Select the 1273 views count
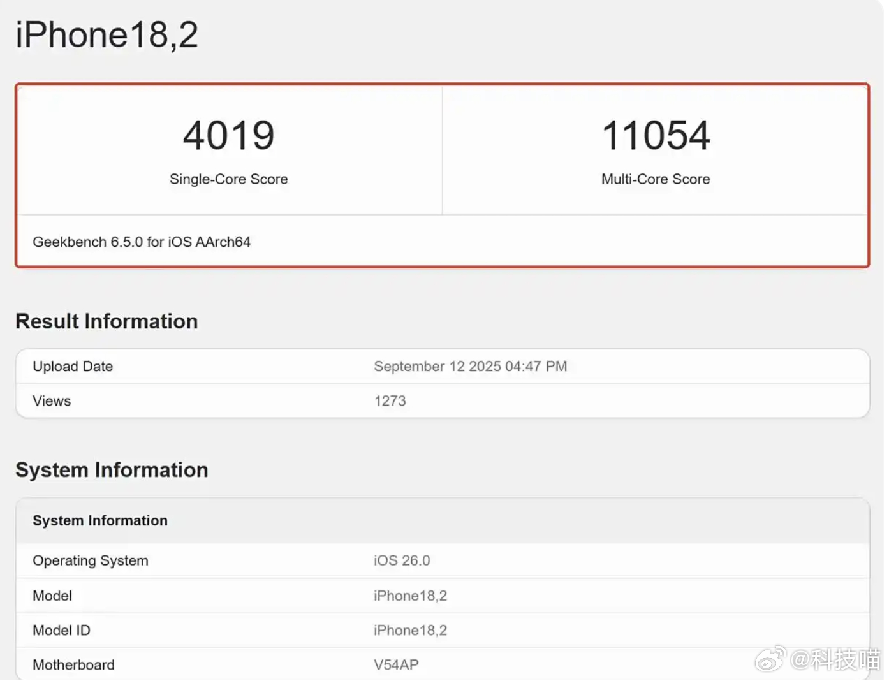The width and height of the screenshot is (889, 681). pos(390,401)
